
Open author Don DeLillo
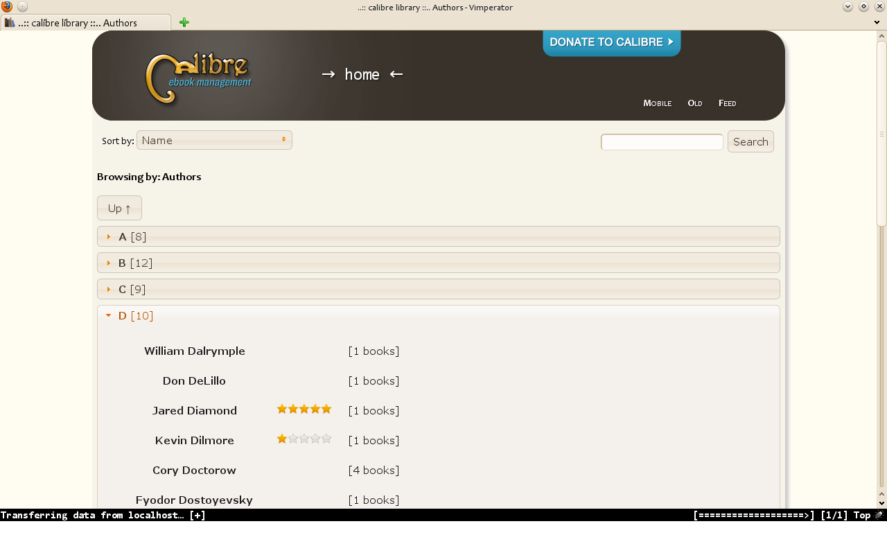(194, 380)
